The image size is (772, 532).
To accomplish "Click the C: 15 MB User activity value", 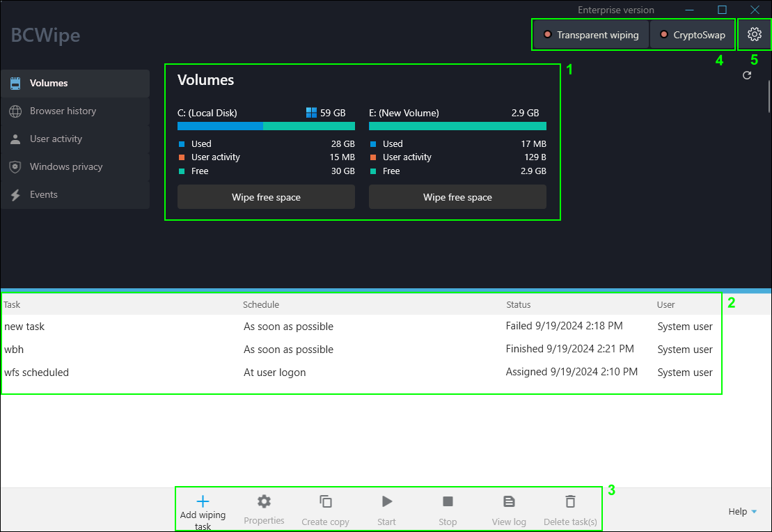I will tap(342, 157).
